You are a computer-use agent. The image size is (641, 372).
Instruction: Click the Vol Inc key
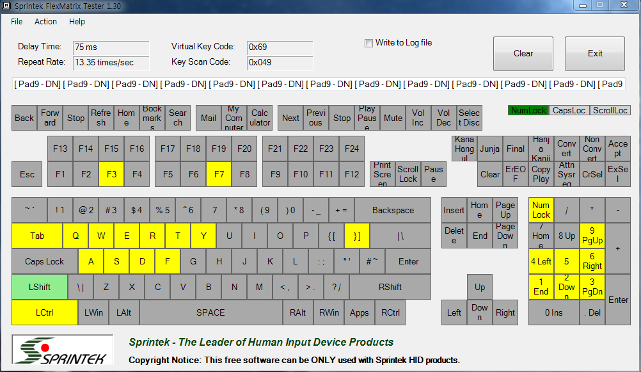(418, 118)
